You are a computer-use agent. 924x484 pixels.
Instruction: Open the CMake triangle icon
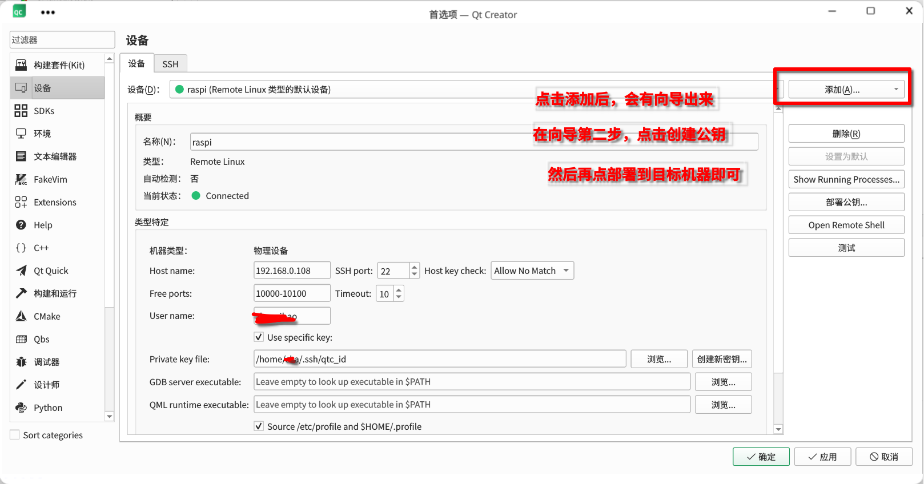[x=21, y=316]
